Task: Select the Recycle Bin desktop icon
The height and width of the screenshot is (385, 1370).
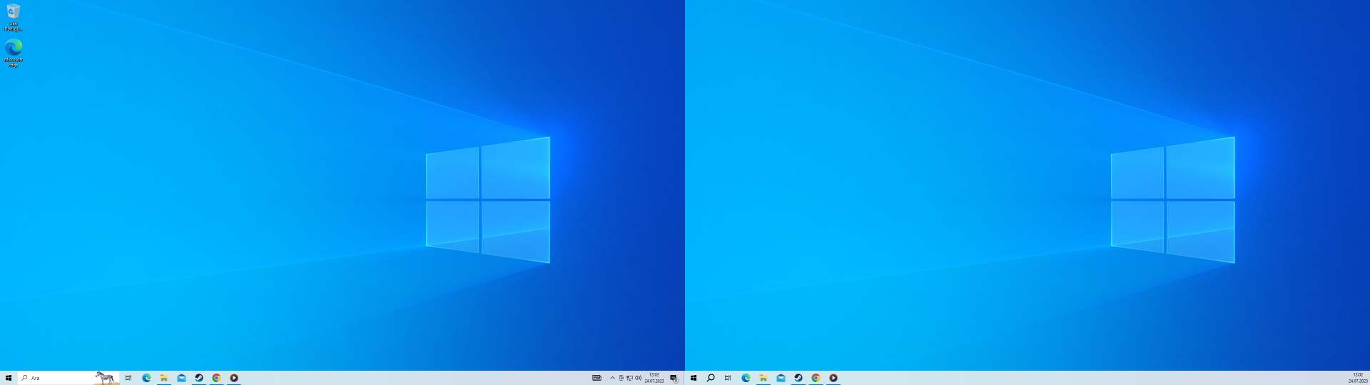Action: [x=13, y=17]
